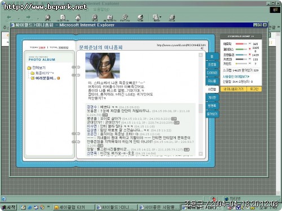
Task: Open the 프로필 tab
Action: (x=212, y=65)
